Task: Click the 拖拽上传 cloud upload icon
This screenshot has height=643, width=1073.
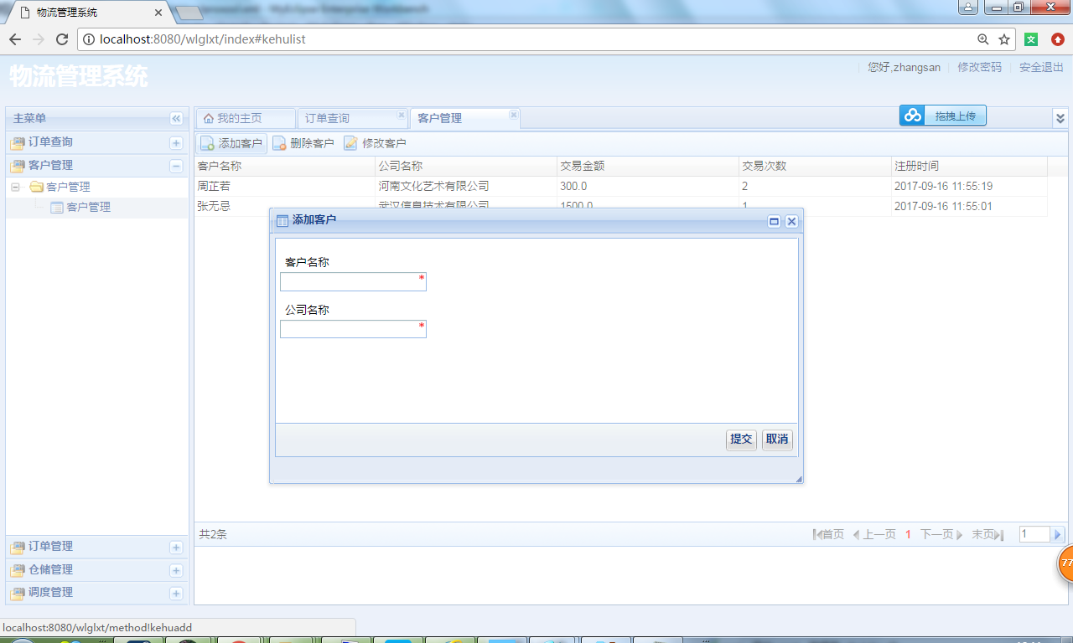Action: (x=912, y=116)
